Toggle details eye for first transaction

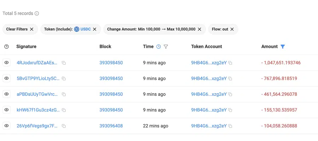pos(6,63)
